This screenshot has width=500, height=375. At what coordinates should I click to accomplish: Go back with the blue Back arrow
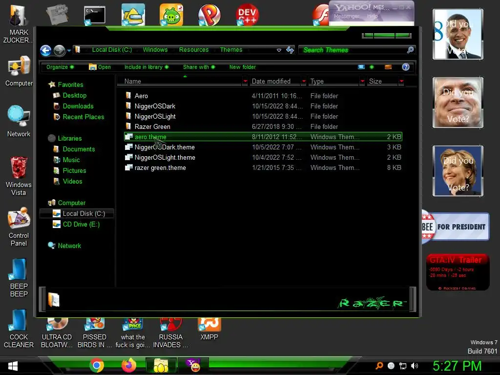coord(45,50)
